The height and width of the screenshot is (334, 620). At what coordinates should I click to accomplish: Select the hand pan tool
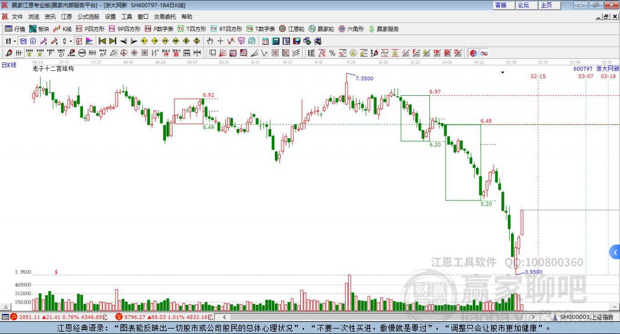coord(210,41)
